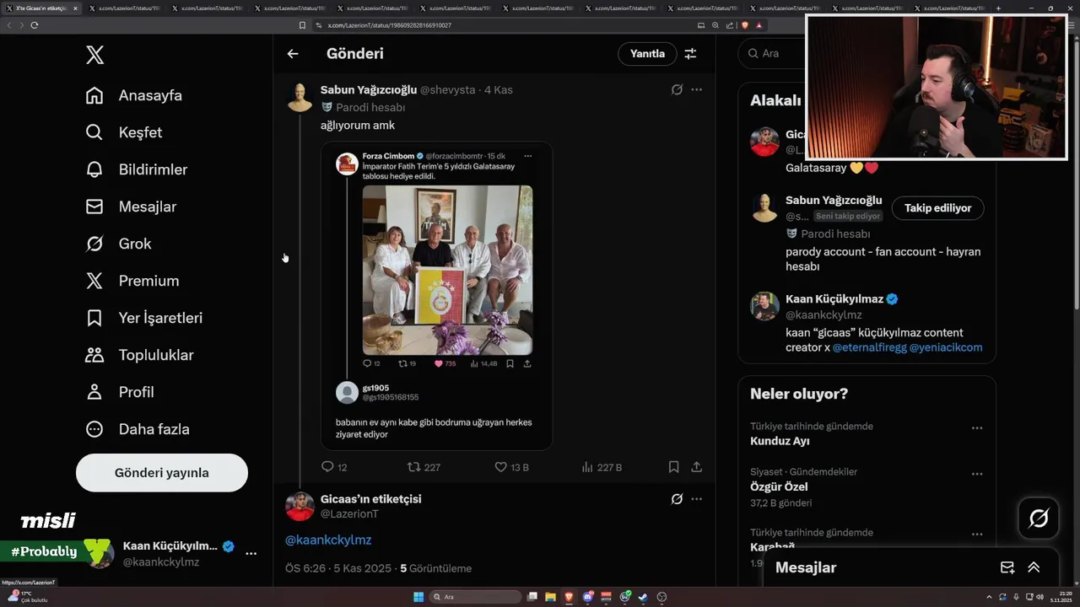
Task: Open Anasayfa home page
Action: click(134, 95)
